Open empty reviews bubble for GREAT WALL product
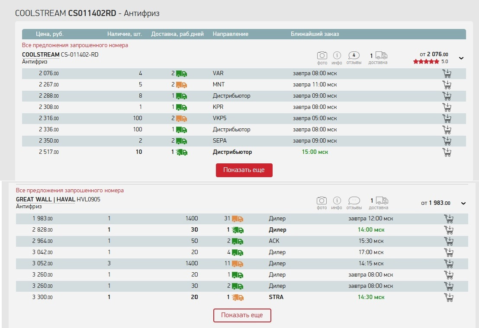This screenshot has height=328, width=479. tap(354, 201)
